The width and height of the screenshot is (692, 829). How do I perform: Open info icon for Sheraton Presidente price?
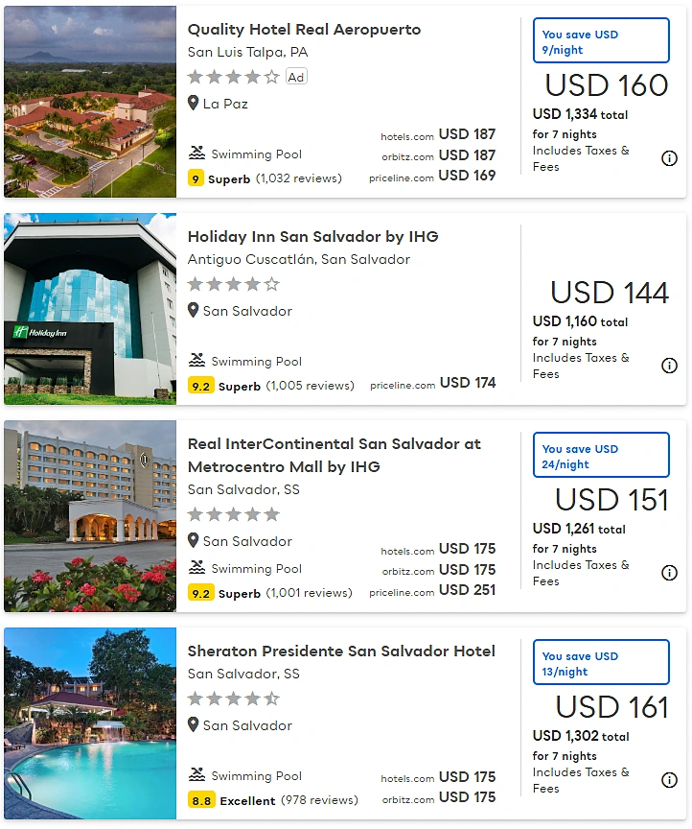(669, 780)
